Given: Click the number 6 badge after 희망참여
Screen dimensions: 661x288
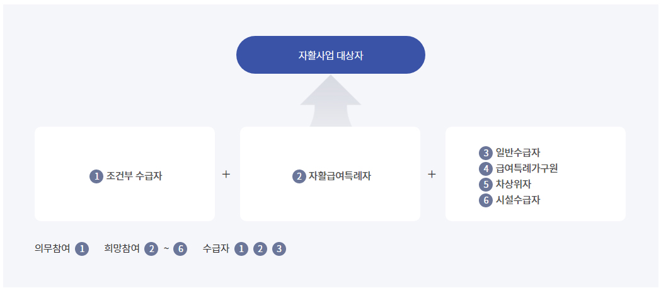Looking at the screenshot, I should [181, 249].
